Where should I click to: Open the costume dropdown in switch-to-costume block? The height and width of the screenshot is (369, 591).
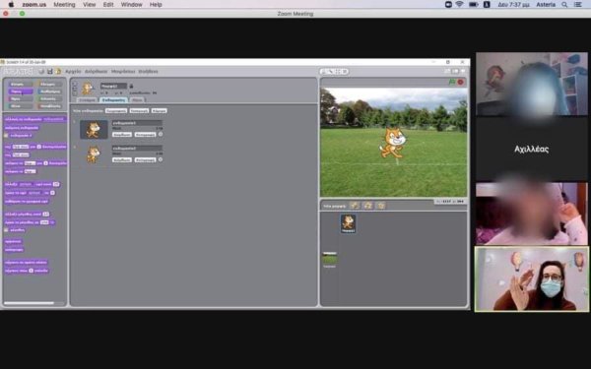click(x=54, y=119)
